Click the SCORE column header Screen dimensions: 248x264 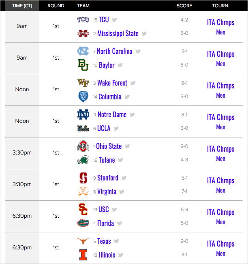[184, 6]
